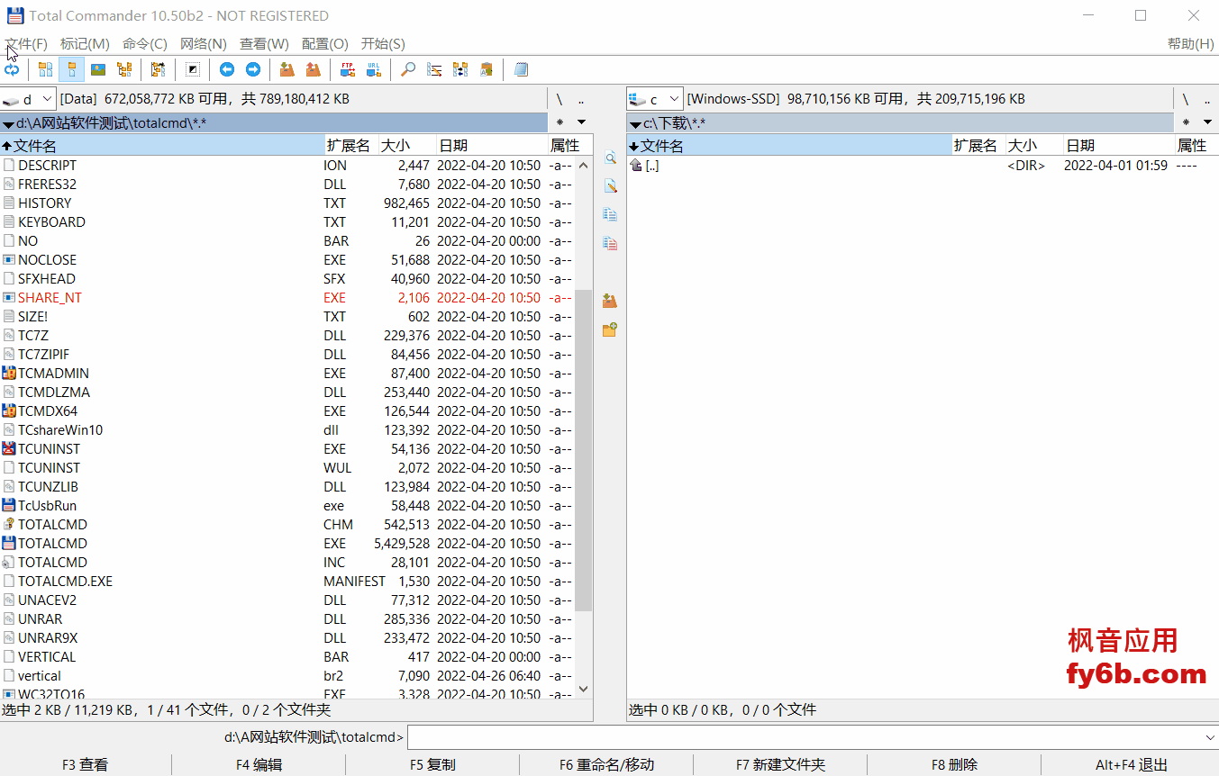The width and height of the screenshot is (1219, 776).
Task: Click the F4 编辑 button
Action: point(259,764)
